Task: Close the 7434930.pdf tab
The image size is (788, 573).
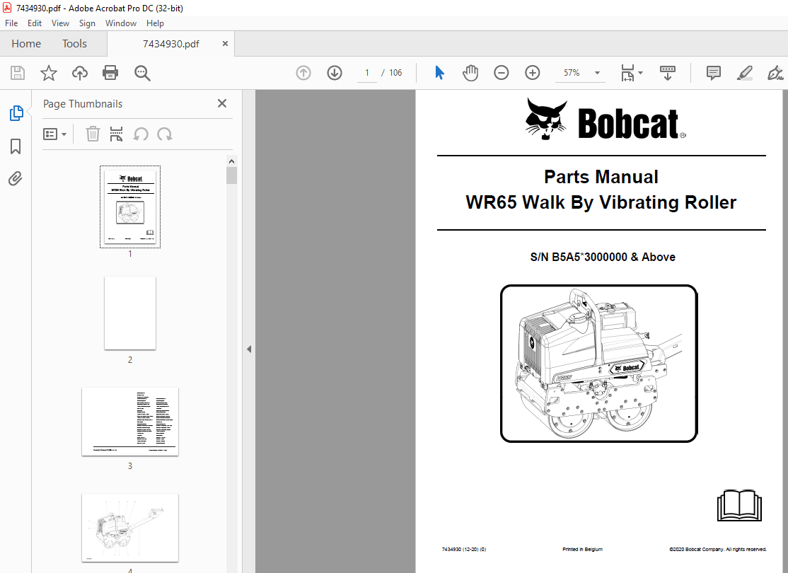Action: tap(225, 44)
